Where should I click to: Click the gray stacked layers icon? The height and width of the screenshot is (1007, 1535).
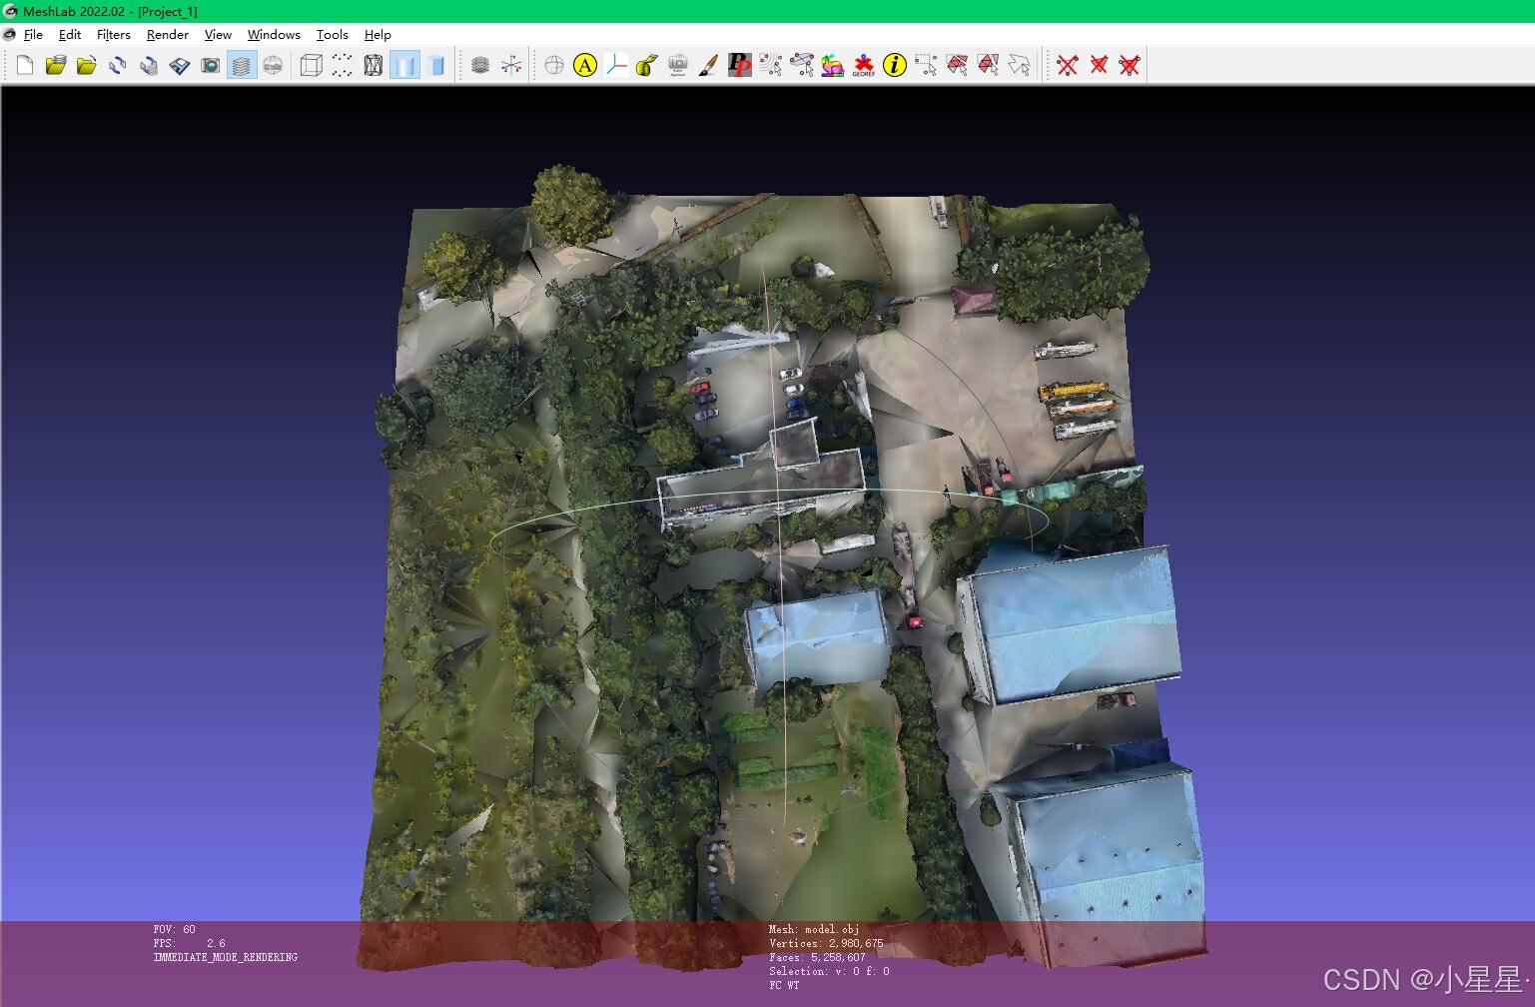point(480,66)
